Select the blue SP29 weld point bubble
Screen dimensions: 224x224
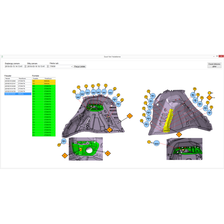coord(110,92)
